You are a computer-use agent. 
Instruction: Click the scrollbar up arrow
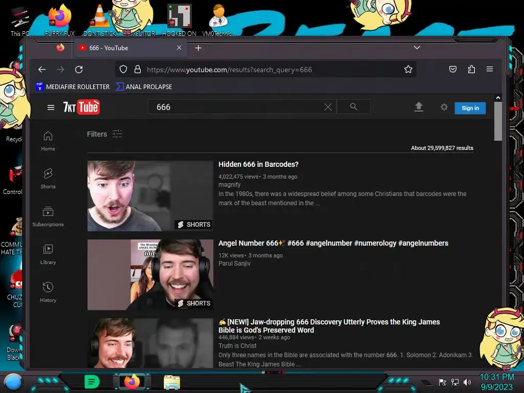tap(498, 98)
